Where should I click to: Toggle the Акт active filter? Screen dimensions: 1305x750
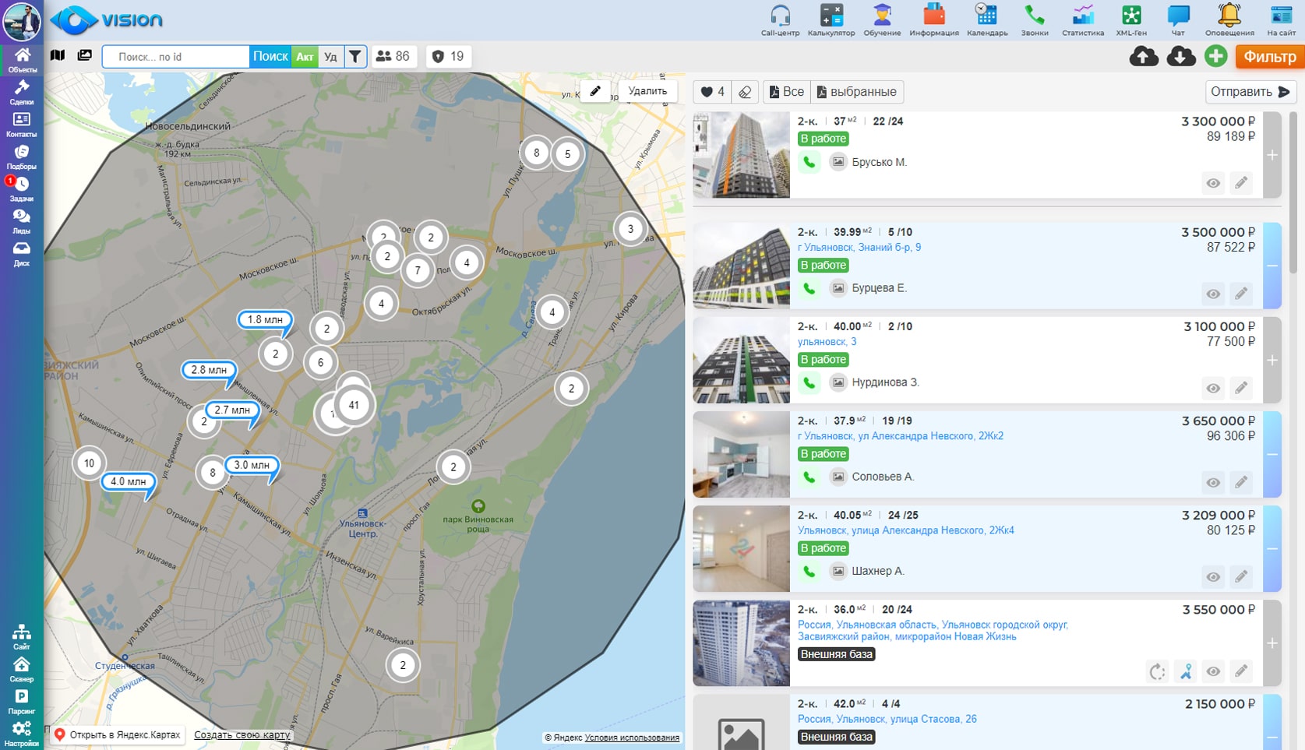(x=305, y=57)
